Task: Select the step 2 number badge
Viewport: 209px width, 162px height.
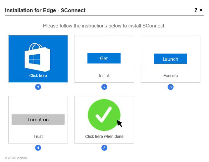Action: [104, 87]
